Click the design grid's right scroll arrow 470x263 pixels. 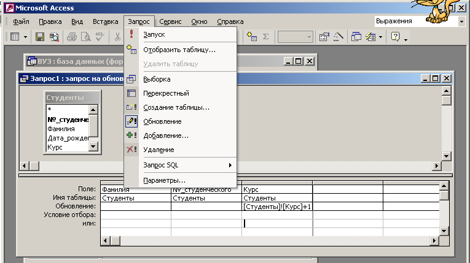pos(434,240)
